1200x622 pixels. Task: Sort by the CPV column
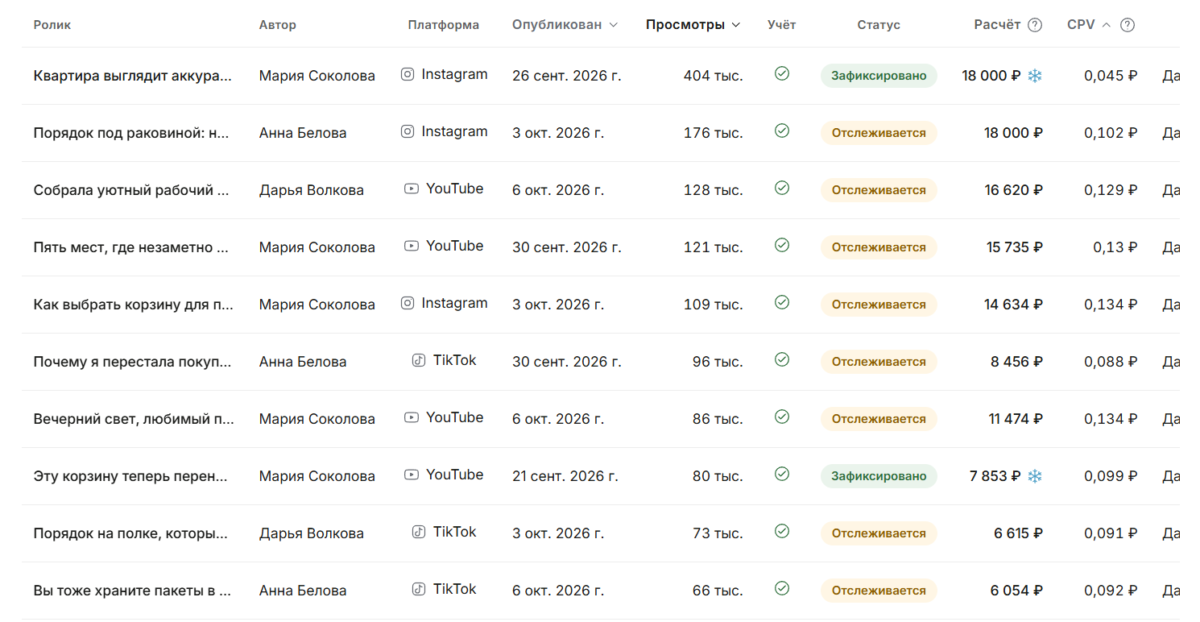coord(1089,25)
